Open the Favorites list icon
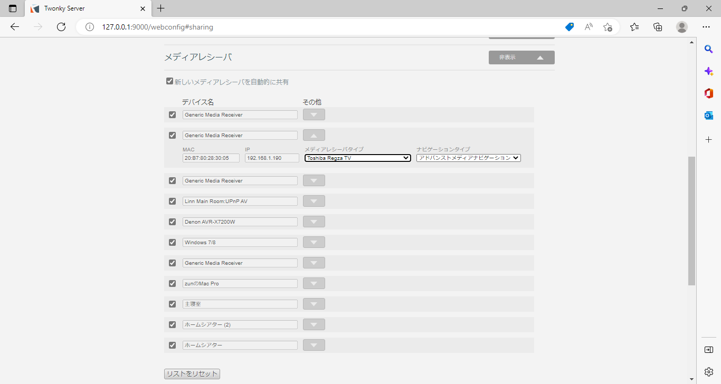 [x=634, y=27]
